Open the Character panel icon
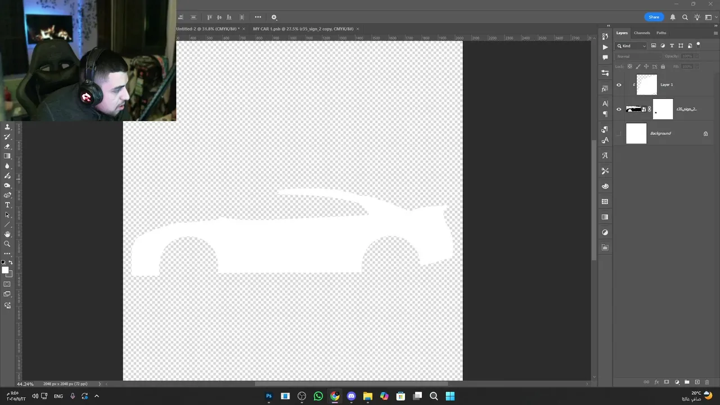The width and height of the screenshot is (720, 405). click(x=605, y=103)
